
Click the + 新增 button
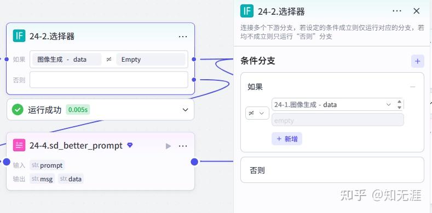click(x=287, y=139)
